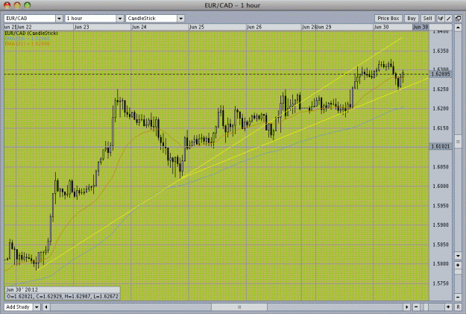Viewport: 466px width, 314px height.
Task: Click the Jun 30' 20:12 timestamp box
Action: (63, 289)
